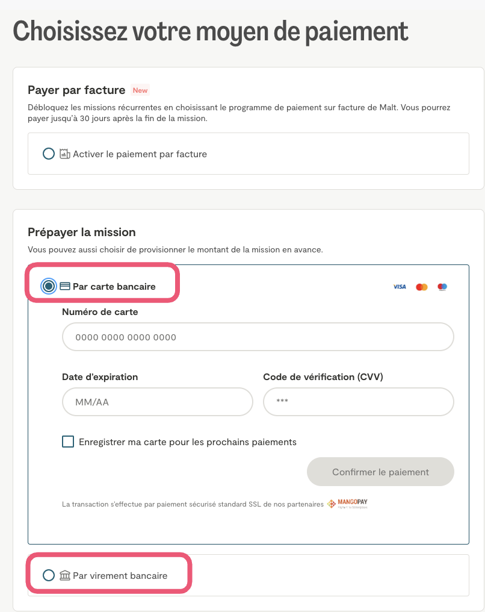Viewport: 485px width, 612px height.
Task: Click the invoice icon beside Activer le paiement
Action: (x=65, y=154)
